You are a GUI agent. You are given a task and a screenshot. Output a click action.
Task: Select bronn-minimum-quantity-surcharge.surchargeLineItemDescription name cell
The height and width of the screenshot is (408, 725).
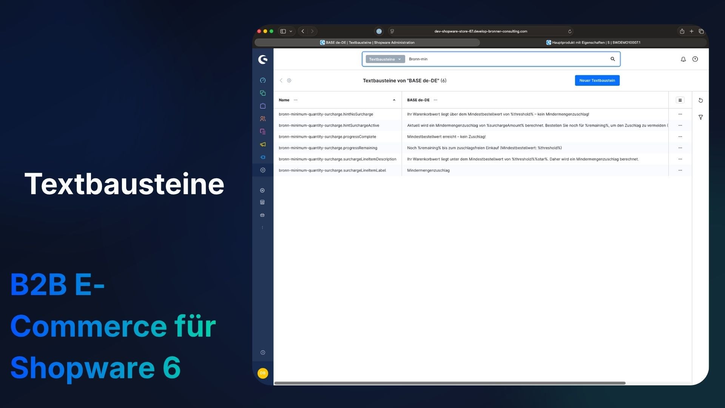tap(338, 159)
